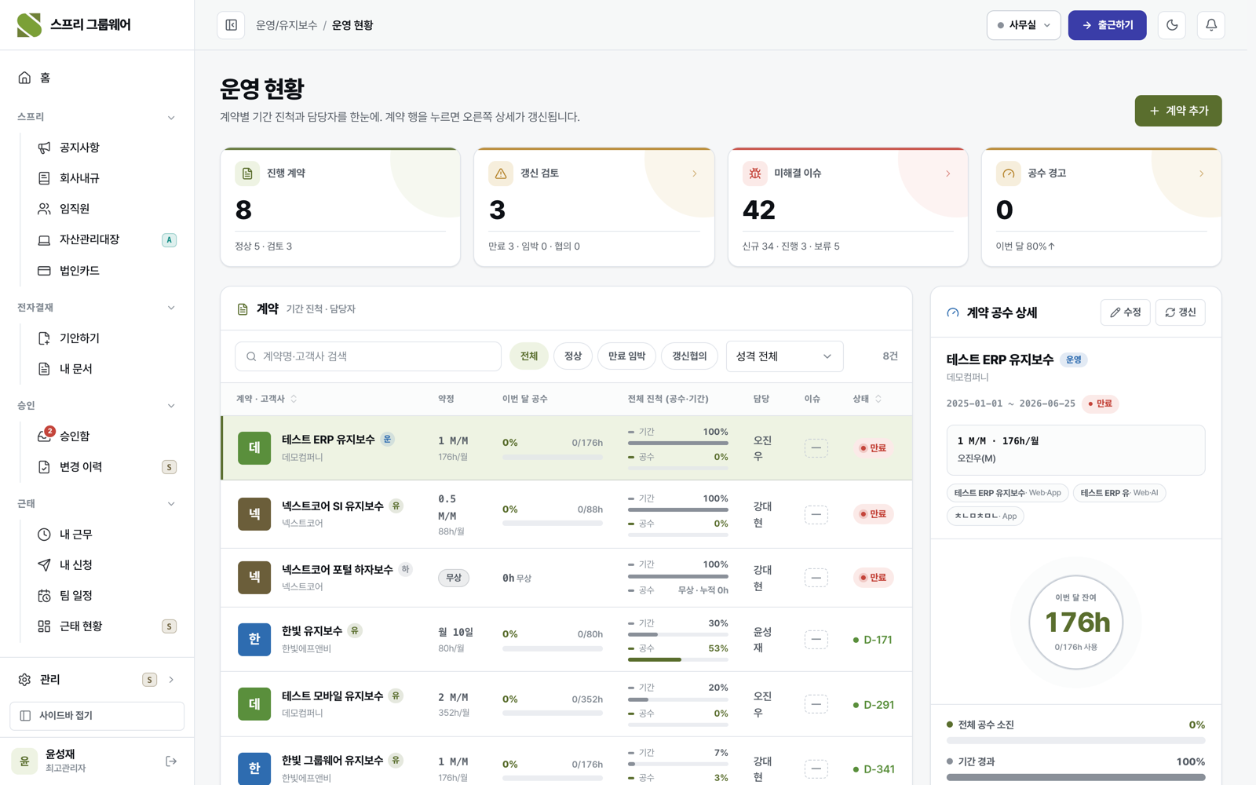1256x785 pixels.
Task: Click the 미해결 이슈 bug icon
Action: click(x=755, y=173)
